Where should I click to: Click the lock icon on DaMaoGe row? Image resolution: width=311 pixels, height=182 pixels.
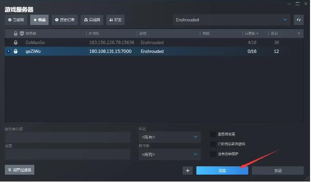[16, 42]
